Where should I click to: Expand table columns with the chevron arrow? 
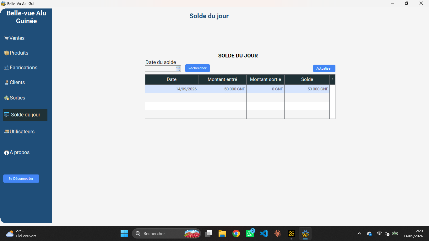point(332,79)
